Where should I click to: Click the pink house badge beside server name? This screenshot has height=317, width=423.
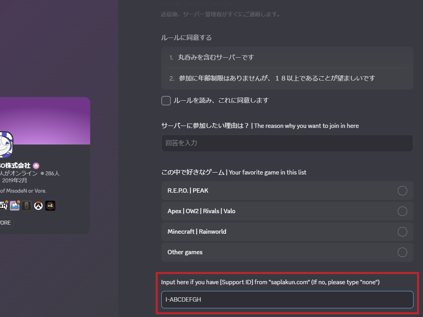click(x=36, y=165)
